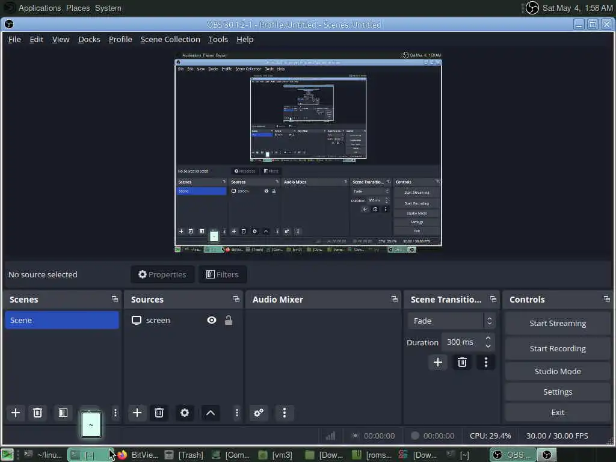Click the clock Sat May 4, 1:58 AM

pos(577,8)
